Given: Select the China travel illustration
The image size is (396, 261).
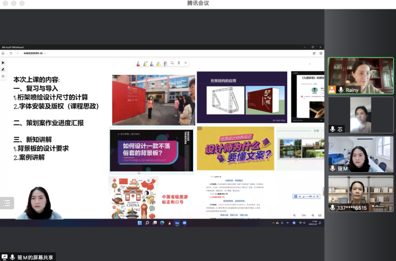Looking at the screenshot, I should (x=133, y=198).
